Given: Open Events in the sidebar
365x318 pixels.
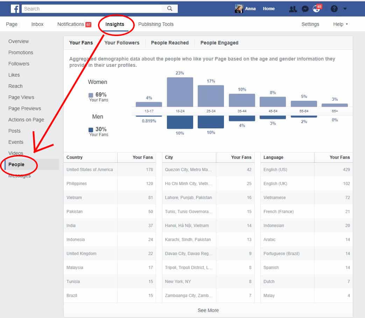Looking at the screenshot, I should [x=16, y=142].
